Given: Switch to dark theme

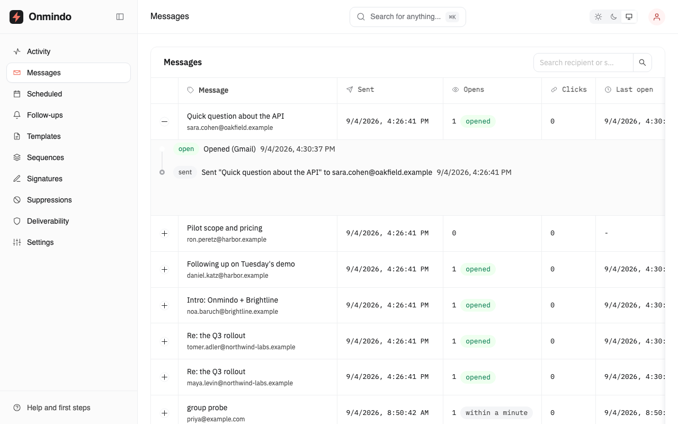Looking at the screenshot, I should click(613, 17).
